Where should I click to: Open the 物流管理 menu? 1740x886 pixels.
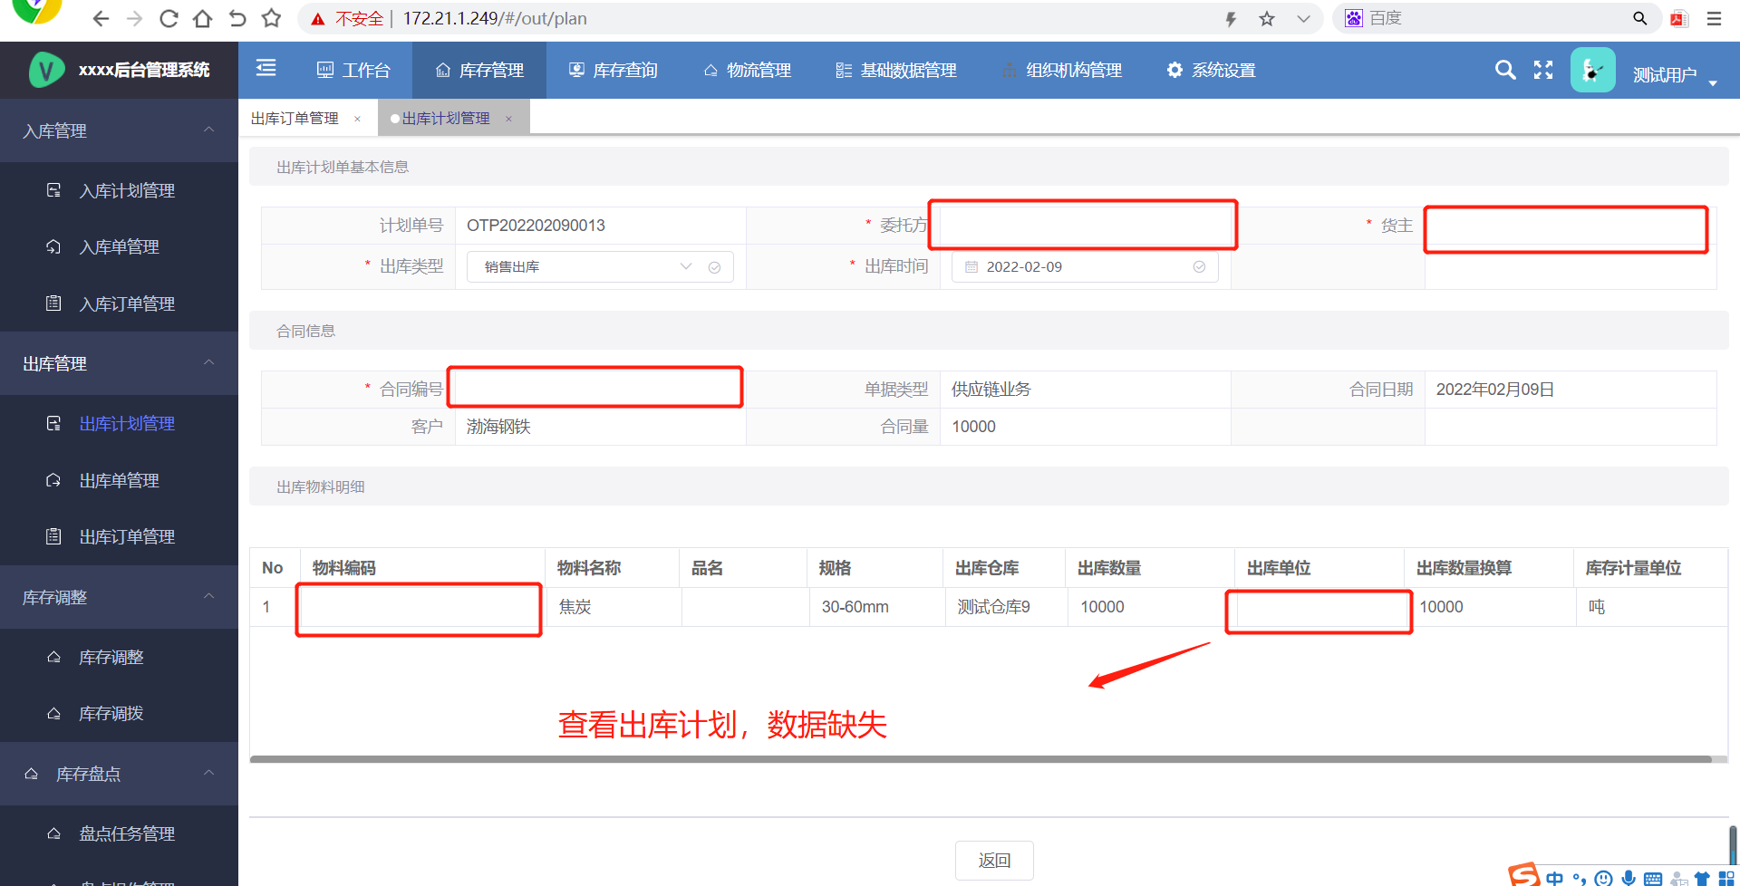pos(747,70)
